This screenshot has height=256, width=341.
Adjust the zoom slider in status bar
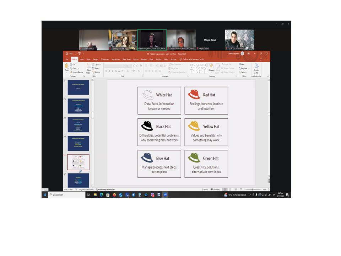coord(252,190)
